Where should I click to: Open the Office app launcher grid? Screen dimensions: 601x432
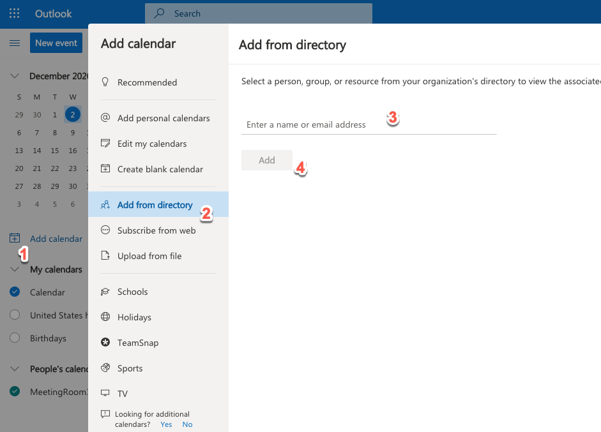[14, 13]
